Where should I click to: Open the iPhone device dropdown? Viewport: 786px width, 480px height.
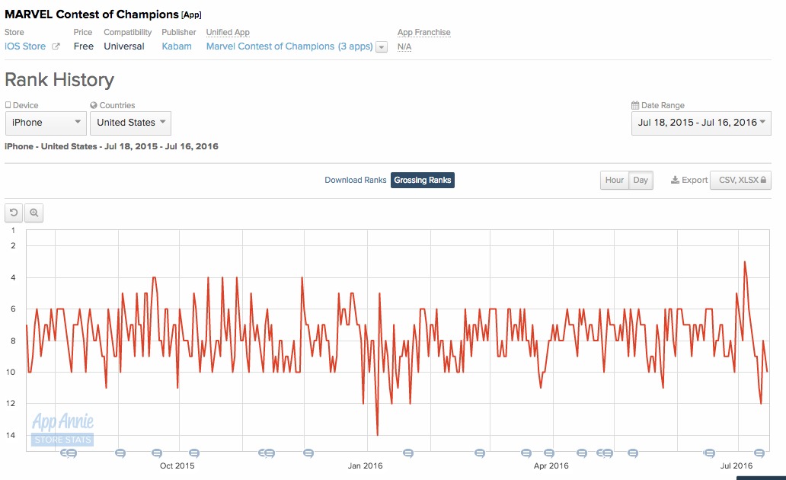pyautogui.click(x=46, y=123)
